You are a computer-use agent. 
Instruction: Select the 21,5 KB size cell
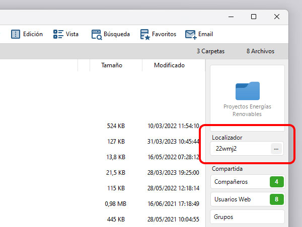tap(116, 173)
